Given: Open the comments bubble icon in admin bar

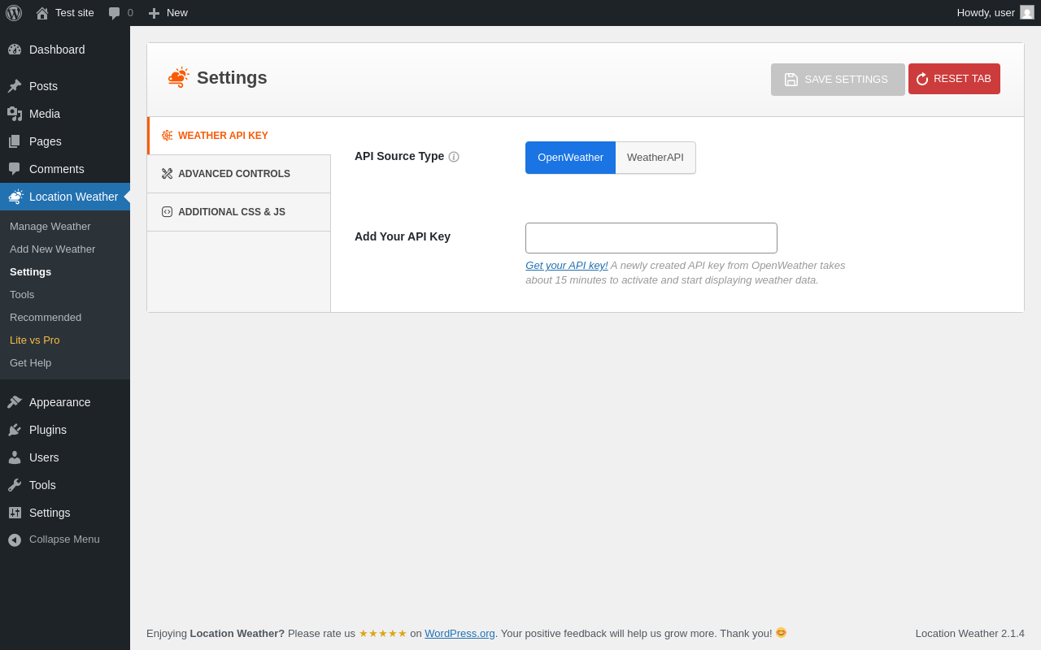Looking at the screenshot, I should [115, 13].
